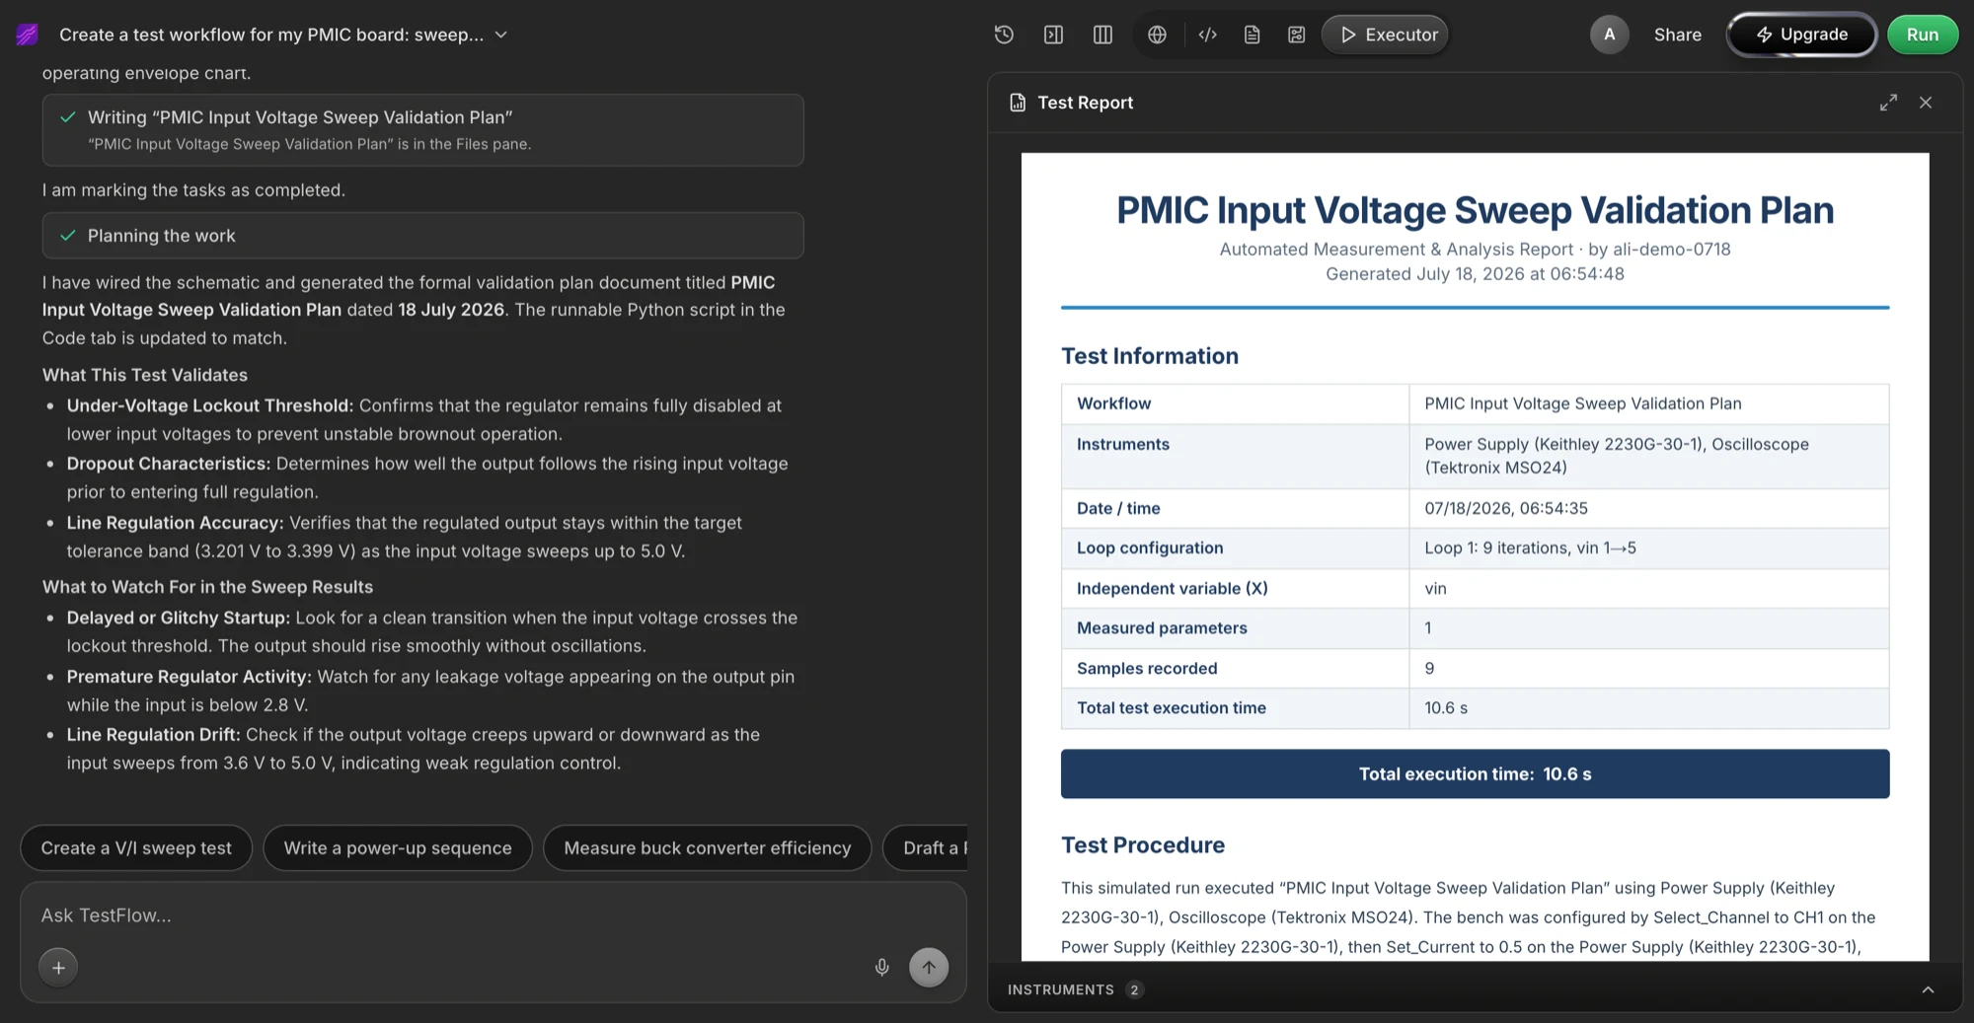Click the Upgrade button
The image size is (1974, 1023).
tap(1801, 35)
